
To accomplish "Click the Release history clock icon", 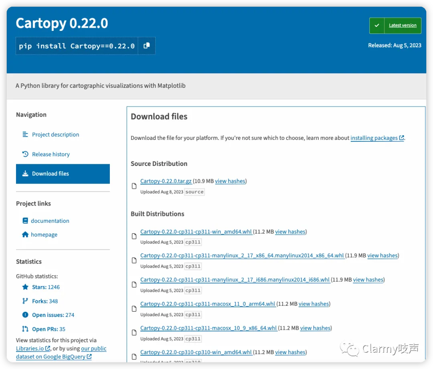I will tap(25, 154).
